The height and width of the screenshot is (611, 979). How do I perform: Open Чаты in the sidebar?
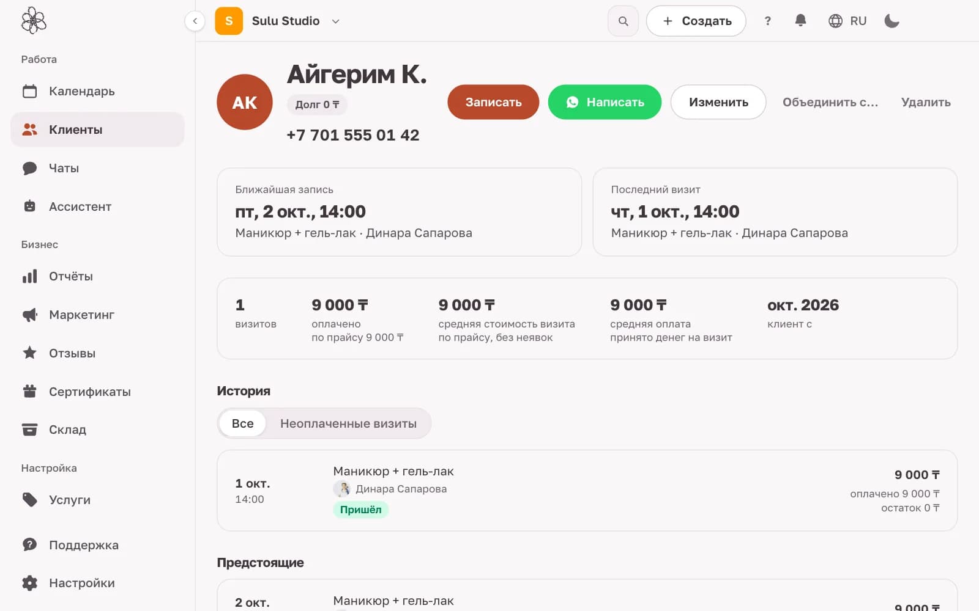pyautogui.click(x=97, y=168)
